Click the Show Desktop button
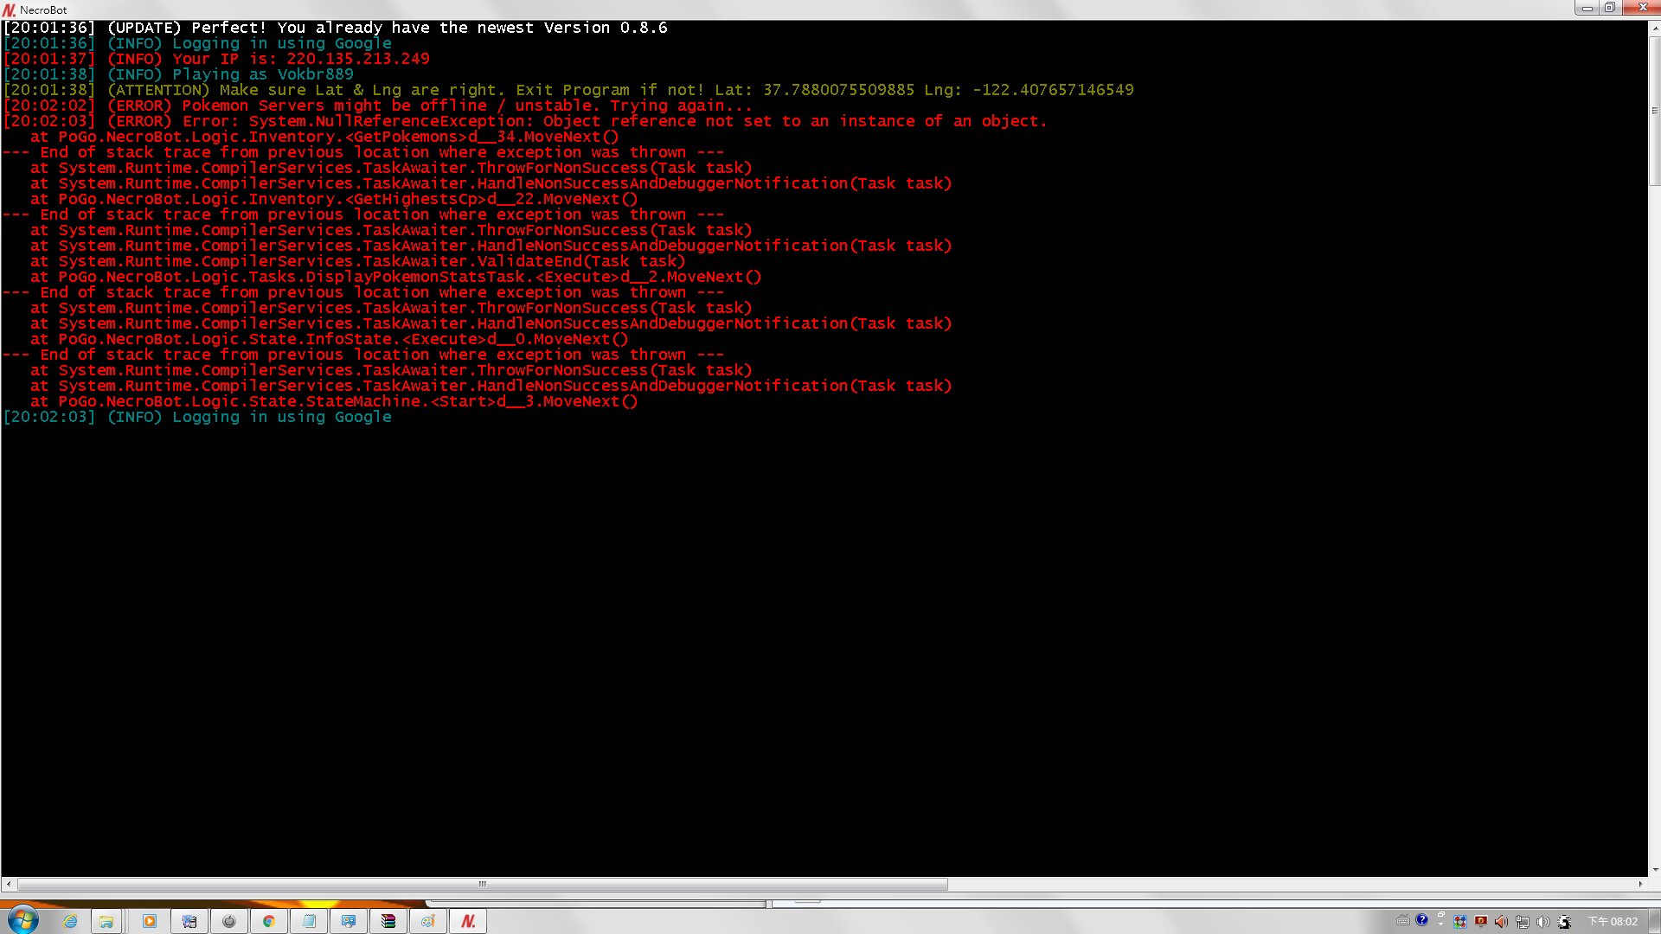The width and height of the screenshot is (1661, 934). coord(1654,921)
